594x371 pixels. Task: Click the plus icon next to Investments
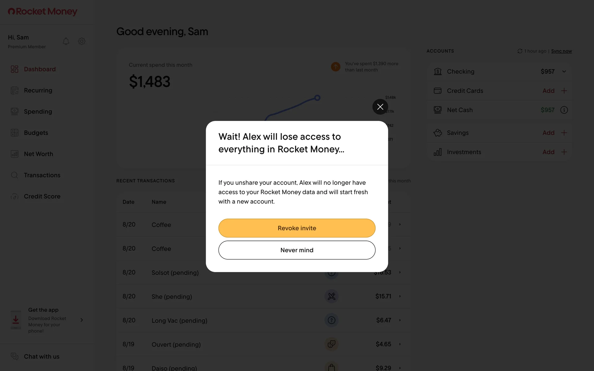pyautogui.click(x=564, y=152)
